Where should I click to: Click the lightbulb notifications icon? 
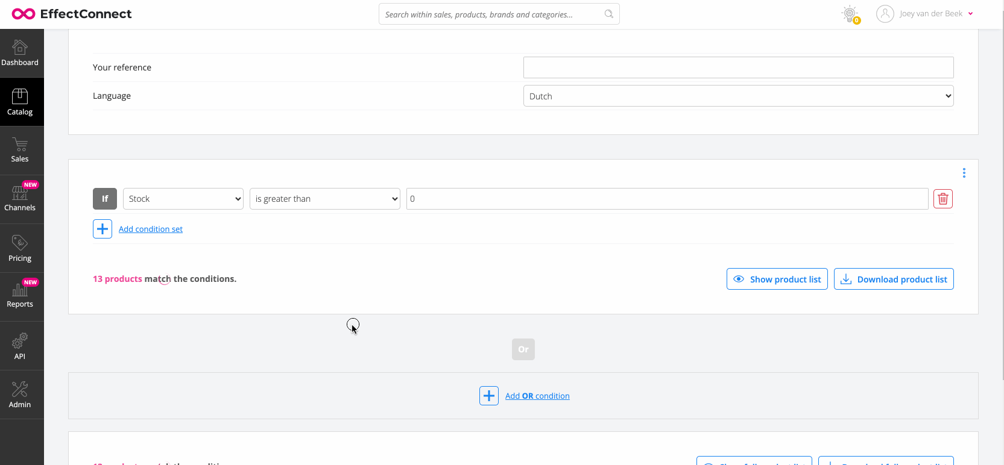(850, 14)
